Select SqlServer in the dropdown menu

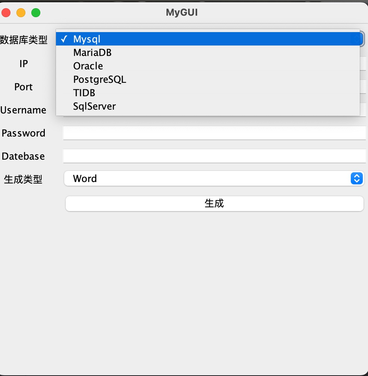click(208, 106)
